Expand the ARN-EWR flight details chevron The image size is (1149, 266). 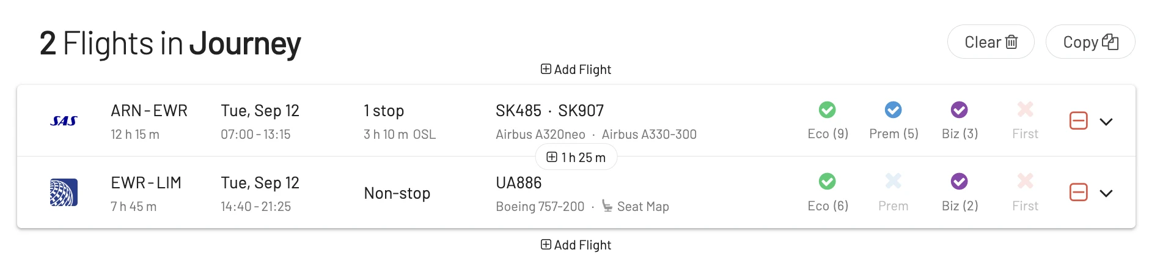1106,122
